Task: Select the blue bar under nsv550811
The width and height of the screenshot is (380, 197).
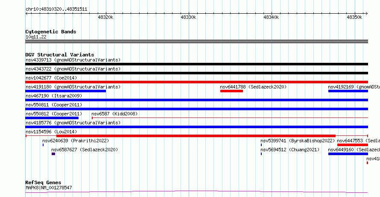Action: pyautogui.click(x=196, y=109)
